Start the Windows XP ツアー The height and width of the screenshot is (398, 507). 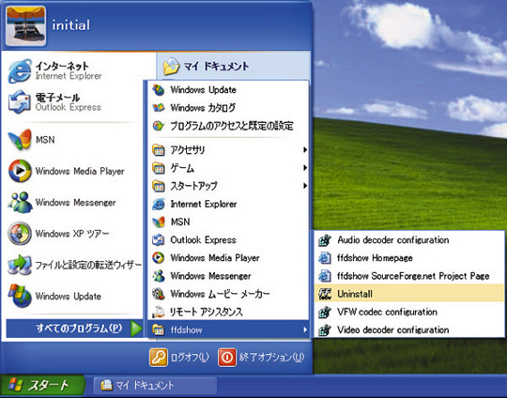74,234
